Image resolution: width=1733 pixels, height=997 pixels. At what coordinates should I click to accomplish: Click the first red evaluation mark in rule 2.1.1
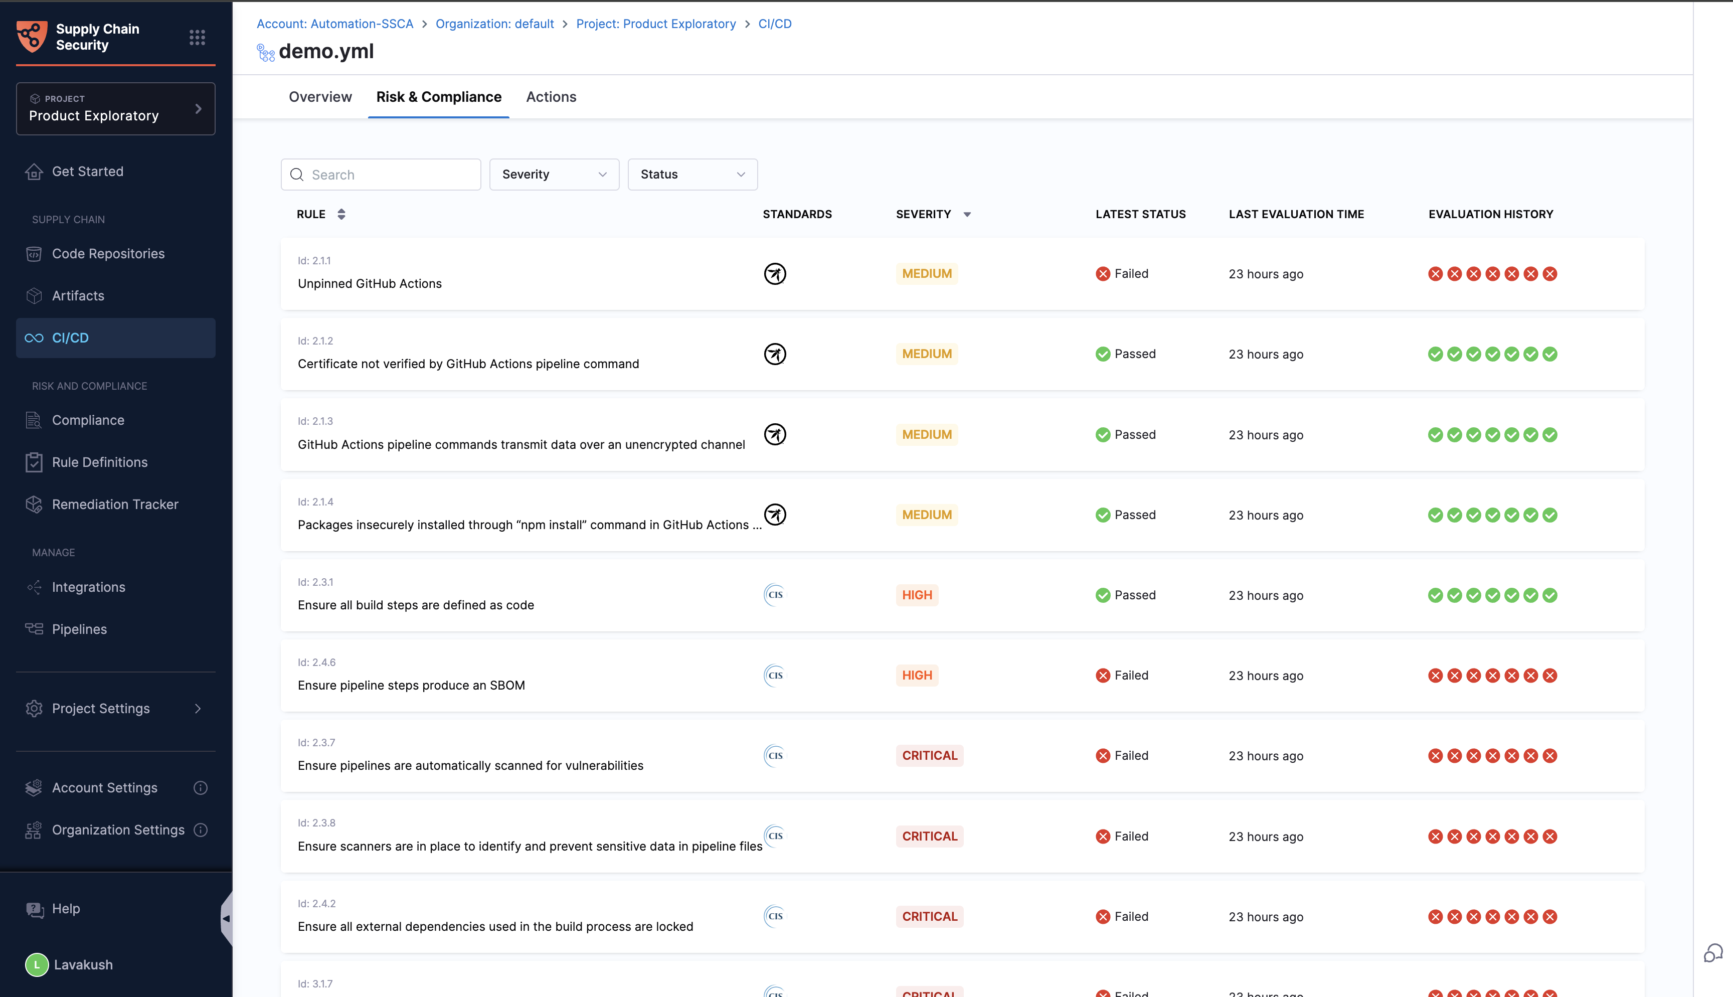(x=1435, y=274)
